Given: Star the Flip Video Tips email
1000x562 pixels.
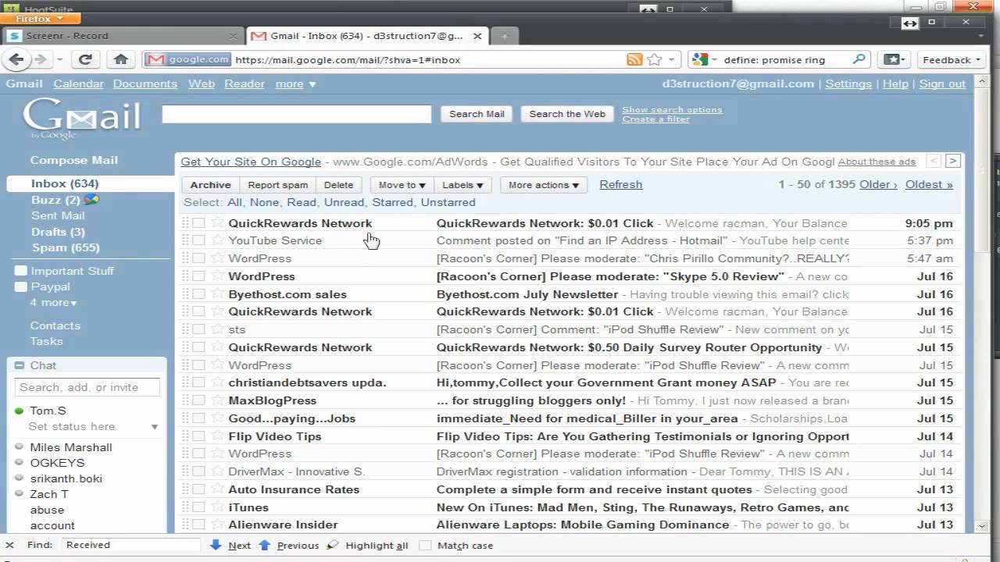Looking at the screenshot, I should tap(217, 436).
